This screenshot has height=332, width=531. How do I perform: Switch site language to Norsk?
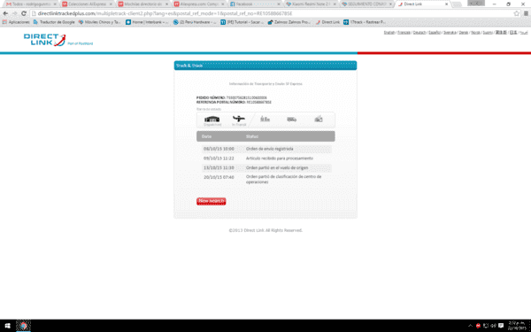click(475, 33)
